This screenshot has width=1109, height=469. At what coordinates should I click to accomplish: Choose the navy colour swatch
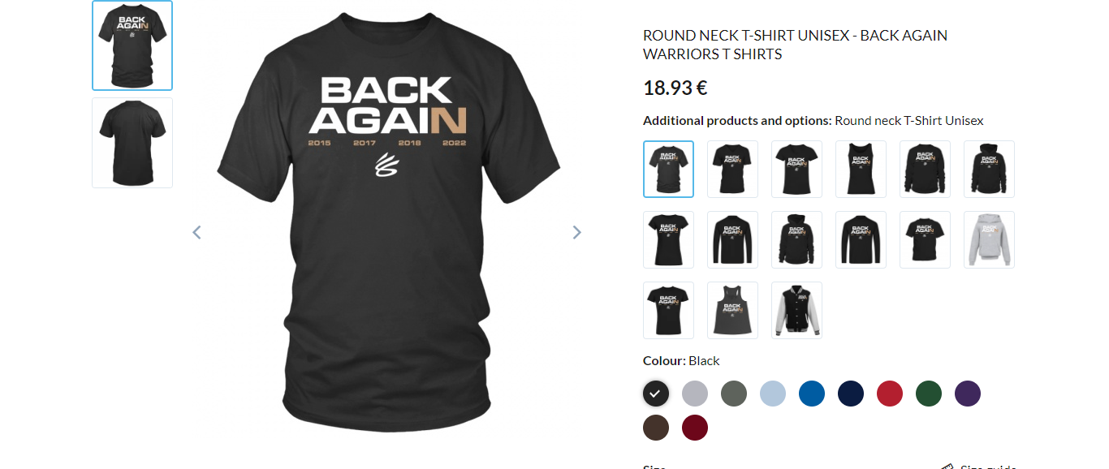pyautogui.click(x=851, y=394)
